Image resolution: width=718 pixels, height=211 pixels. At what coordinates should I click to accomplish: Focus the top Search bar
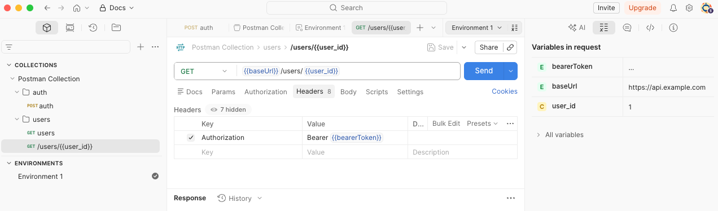point(357,8)
